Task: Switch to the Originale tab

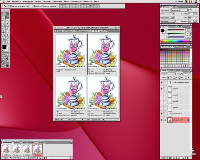Action: tap(59, 31)
